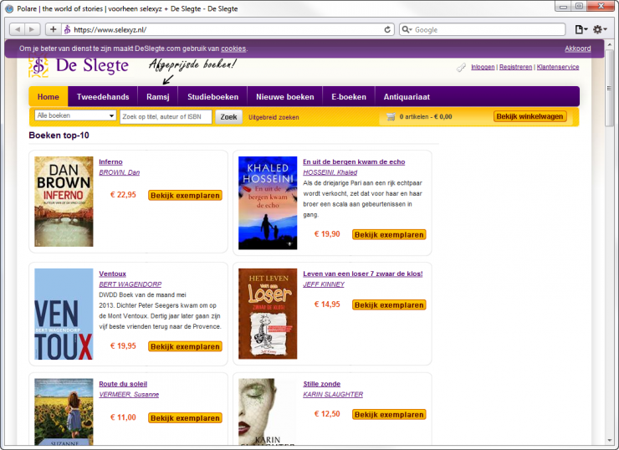Open author link BROWN, Dan
This screenshot has width=619, height=450.
[120, 172]
